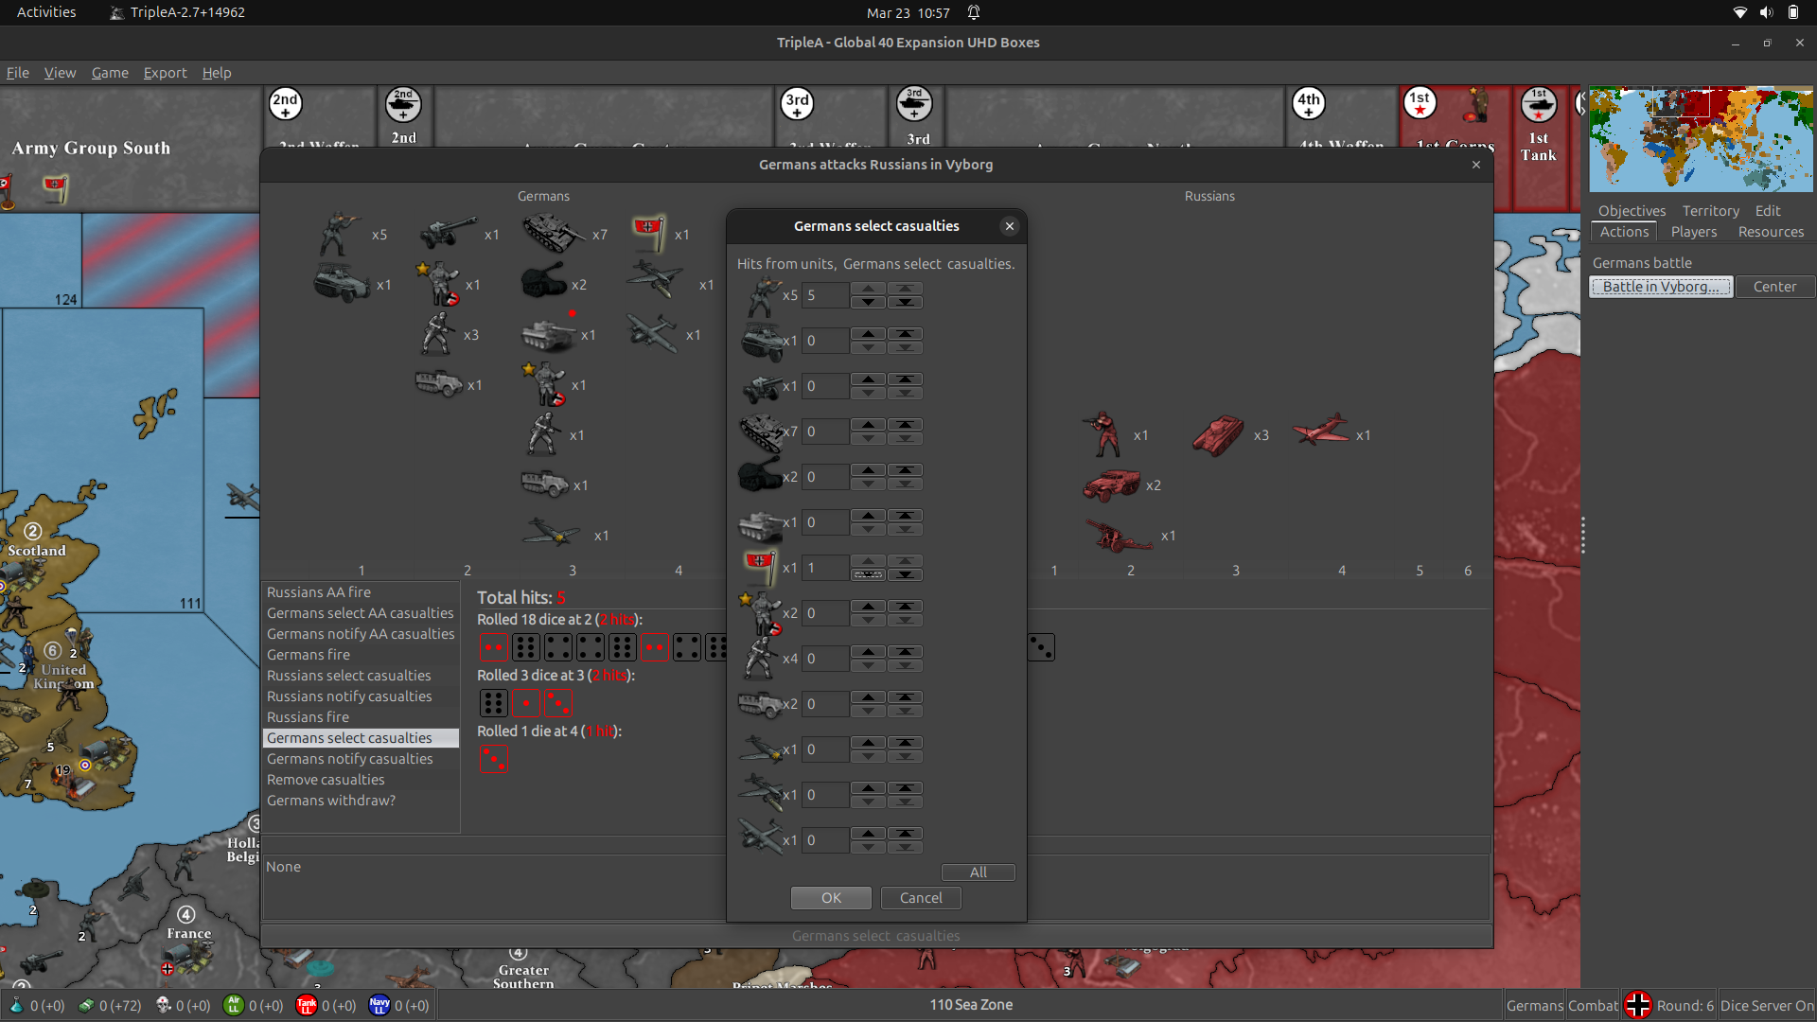This screenshot has height=1022, width=1817.
Task: Click the All button to select all casualties
Action: click(x=978, y=872)
